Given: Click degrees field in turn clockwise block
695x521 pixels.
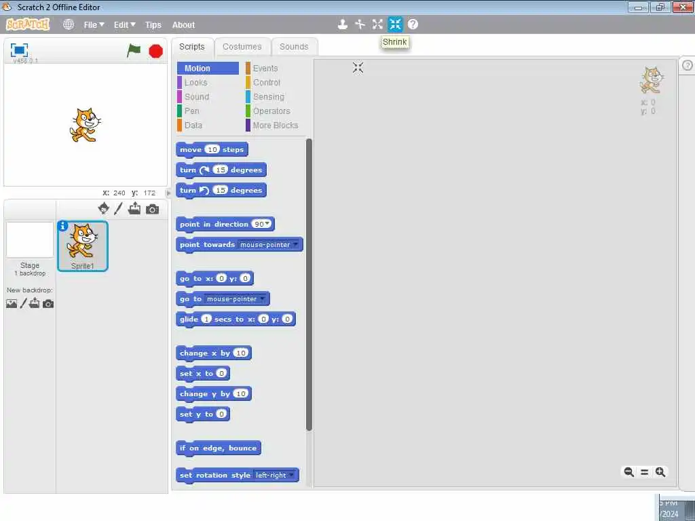Looking at the screenshot, I should 221,170.
